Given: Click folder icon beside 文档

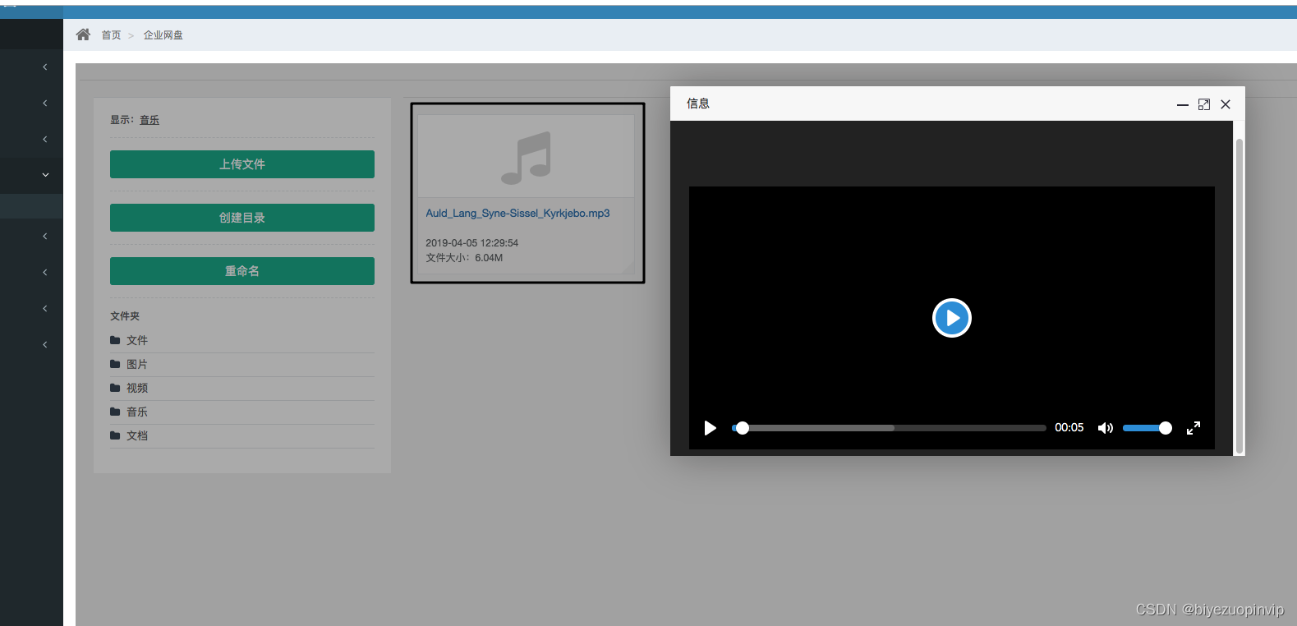Looking at the screenshot, I should pos(115,435).
